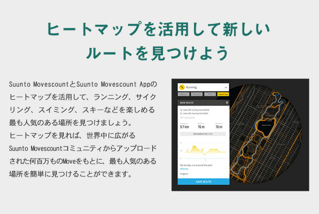Select the 9.7 km distance value

pos(184,127)
